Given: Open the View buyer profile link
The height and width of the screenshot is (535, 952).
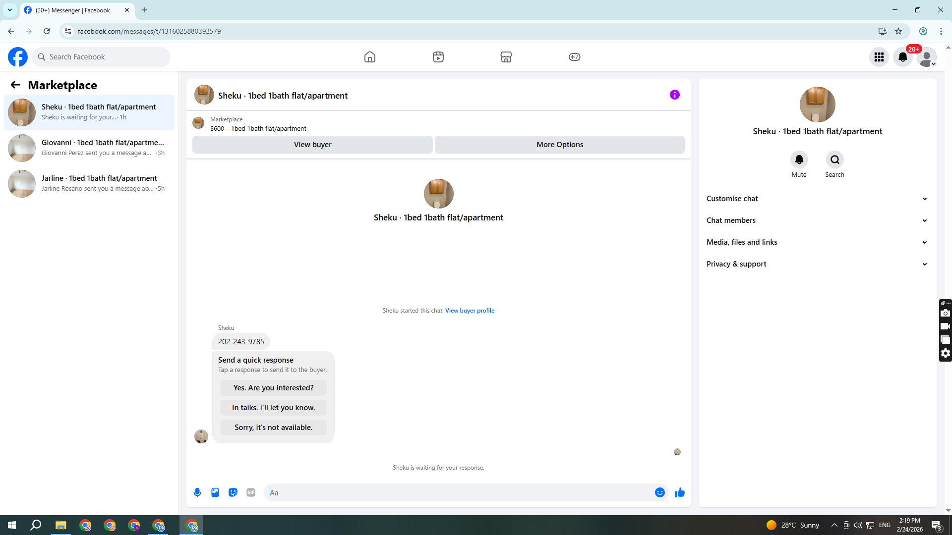Looking at the screenshot, I should click(470, 311).
